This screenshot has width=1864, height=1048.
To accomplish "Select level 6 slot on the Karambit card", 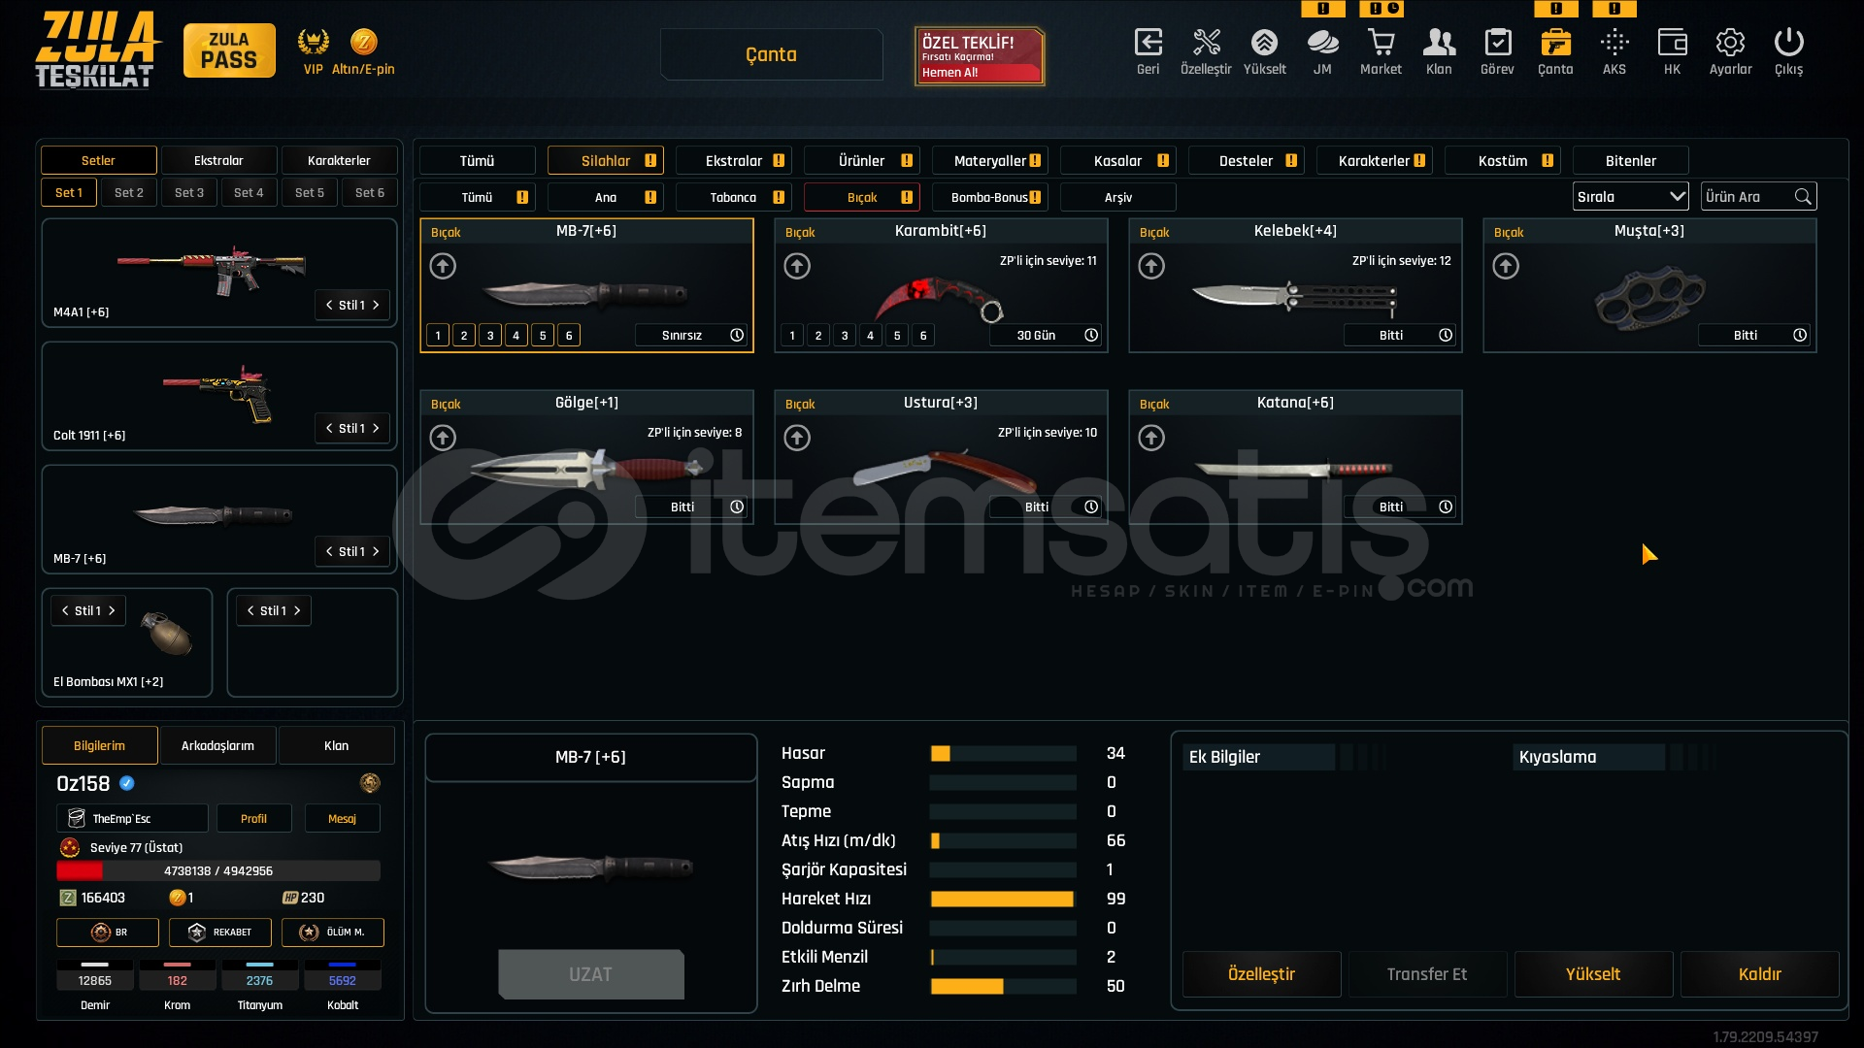I will 923,336.
